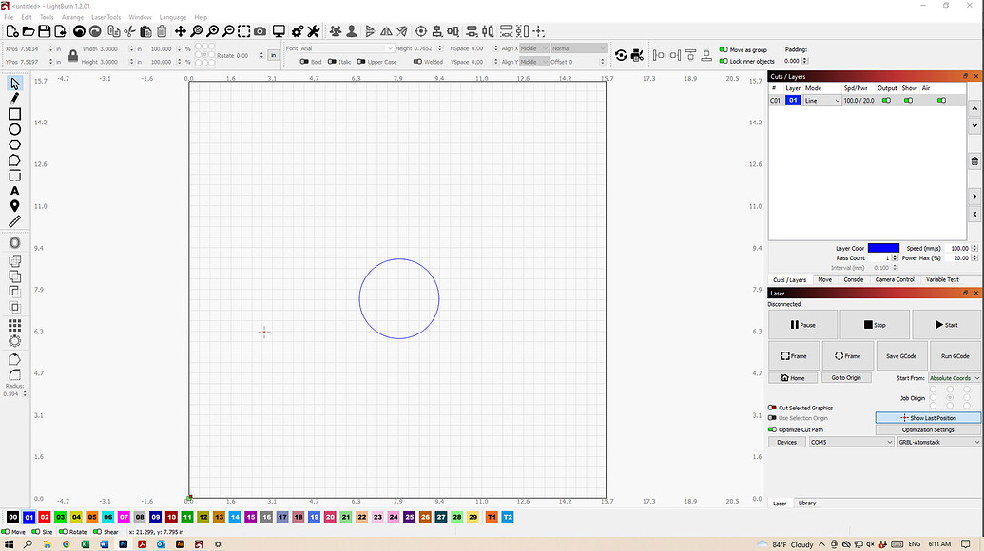
Task: Select the Text creation tool
Action: (x=14, y=191)
